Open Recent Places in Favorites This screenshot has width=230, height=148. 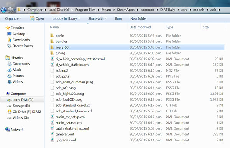click(20, 46)
